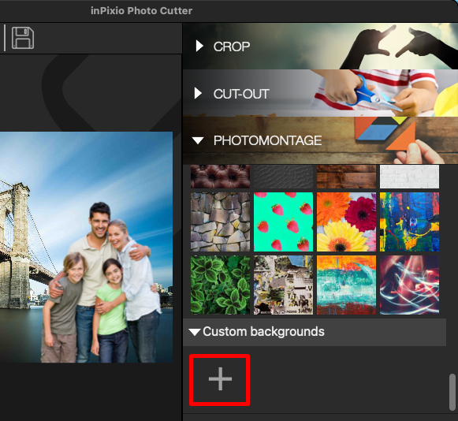The image size is (458, 421).
Task: Collapse the Custom backgrounds triangle
Action: (x=194, y=332)
